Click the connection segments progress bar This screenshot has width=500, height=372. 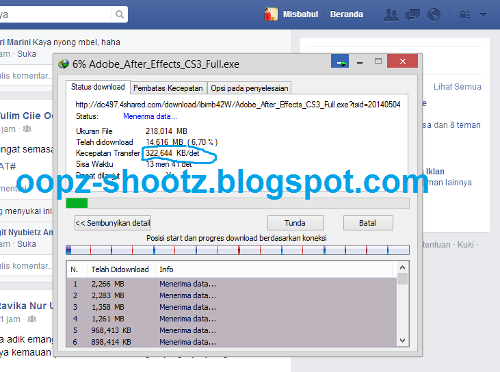[x=237, y=250]
